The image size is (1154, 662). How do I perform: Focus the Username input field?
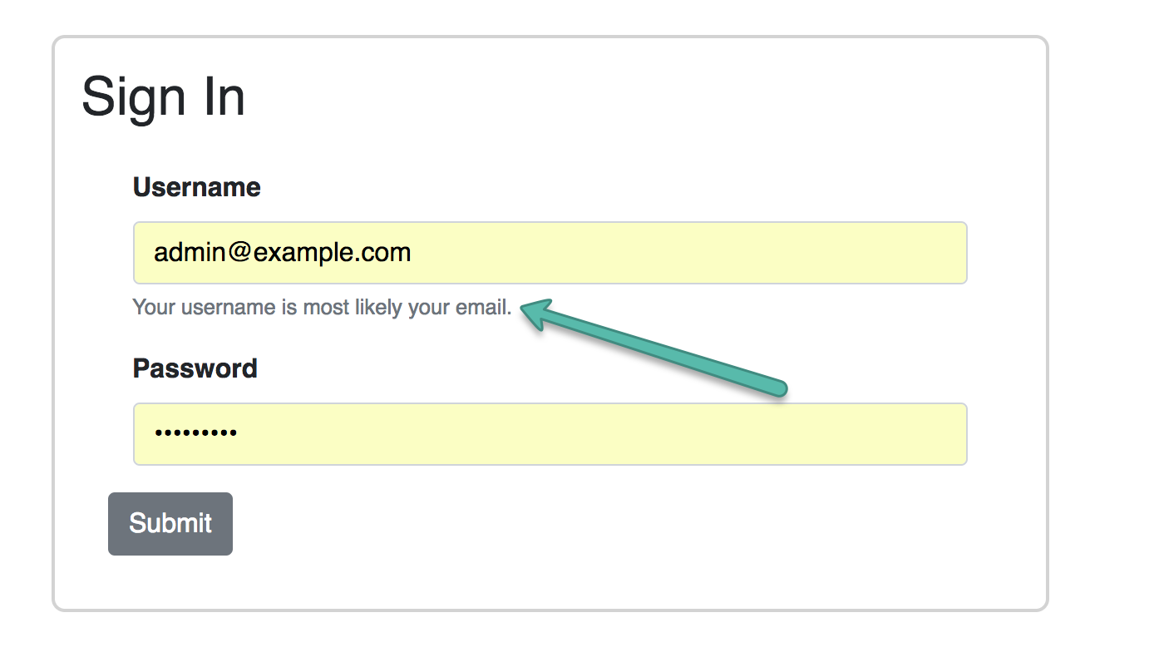tap(550, 253)
